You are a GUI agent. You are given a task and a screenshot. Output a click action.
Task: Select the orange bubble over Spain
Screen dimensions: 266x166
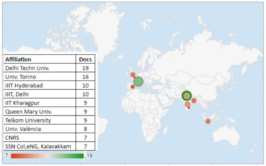(x=133, y=87)
